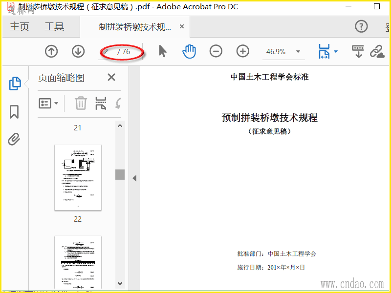This screenshot has width=391, height=293.
Task: Go to previous page with up arrow
Action: [x=51, y=51]
